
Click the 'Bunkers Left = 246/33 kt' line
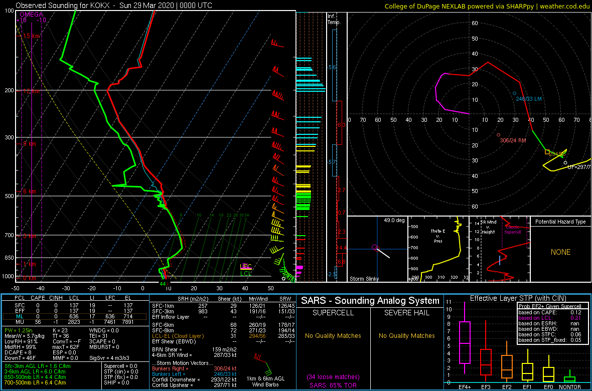pos(194,374)
